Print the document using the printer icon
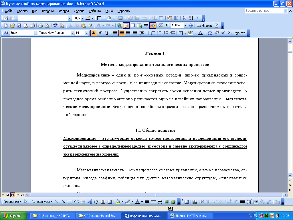Viewport: 293px width, 220px height. (40, 25)
